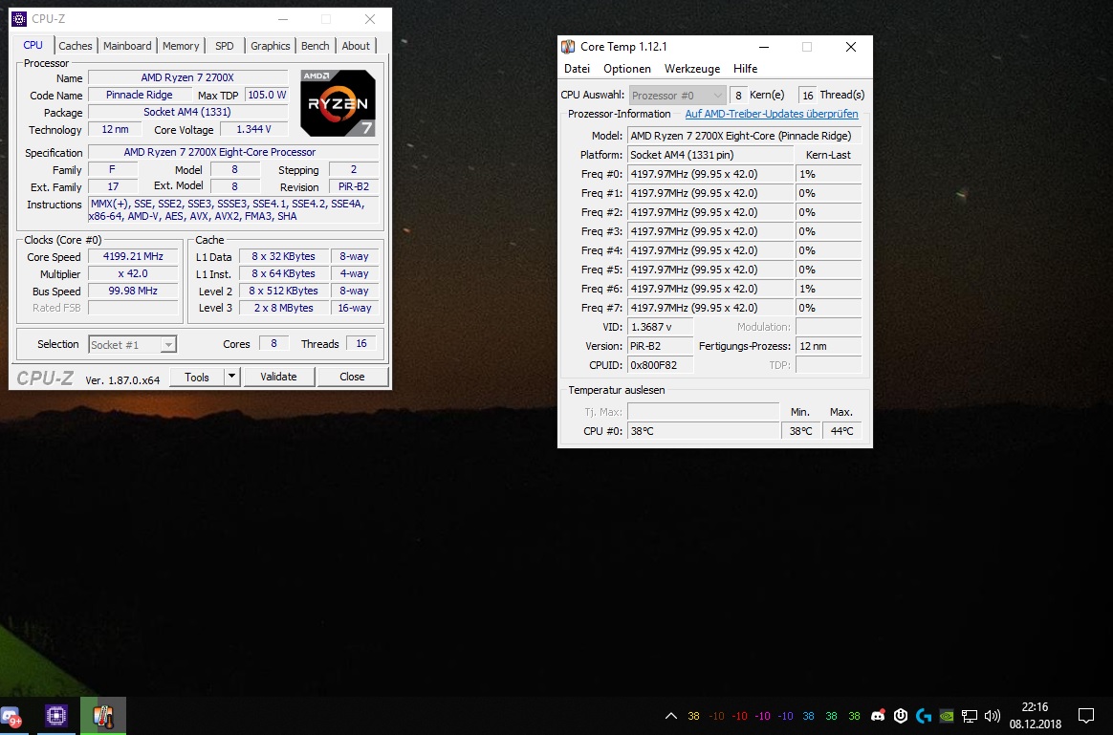Switch to the Mainboard tab in CPU-Z
The height and width of the screenshot is (735, 1113).
127,46
